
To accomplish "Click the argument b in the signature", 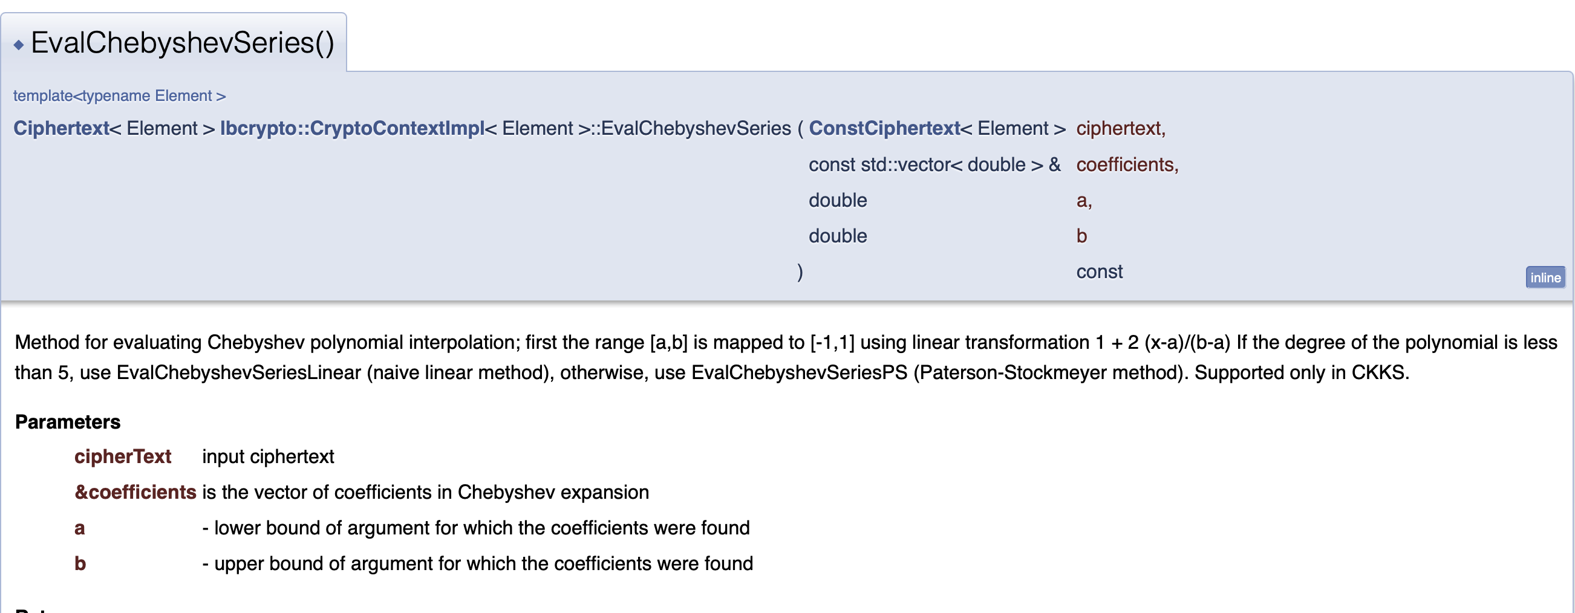I will (x=1081, y=236).
